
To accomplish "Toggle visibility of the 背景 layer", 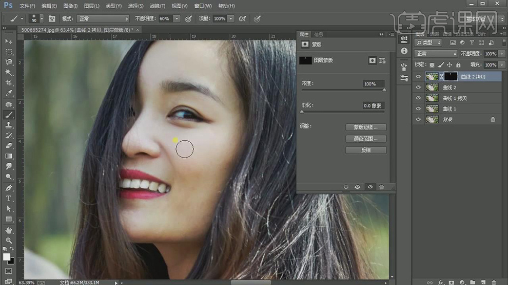I will pos(418,119).
